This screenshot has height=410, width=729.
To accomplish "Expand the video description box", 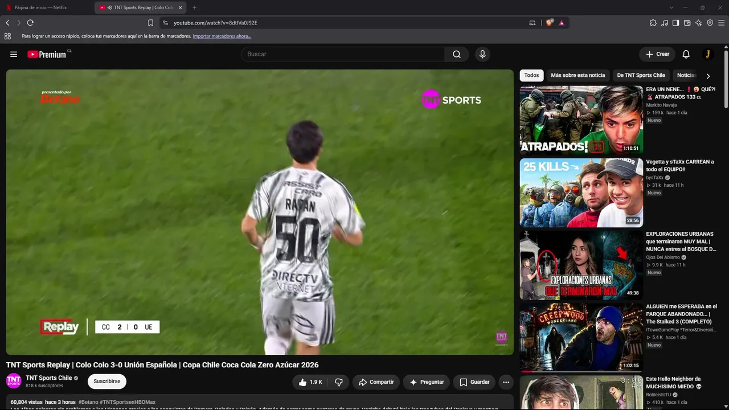I will coord(260,403).
